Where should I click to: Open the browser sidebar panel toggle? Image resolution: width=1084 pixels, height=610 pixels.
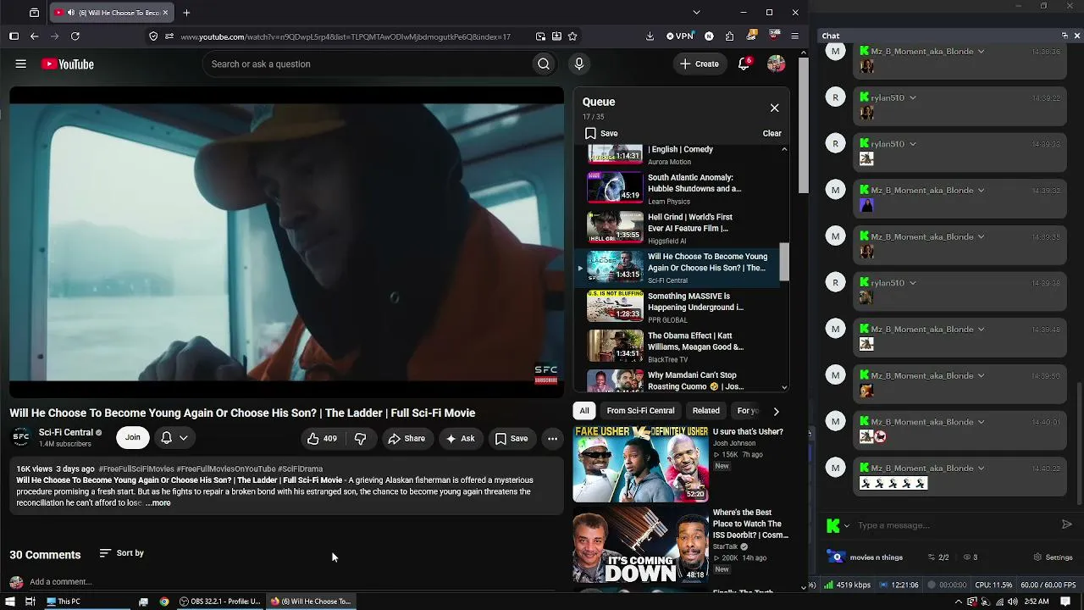(x=14, y=36)
